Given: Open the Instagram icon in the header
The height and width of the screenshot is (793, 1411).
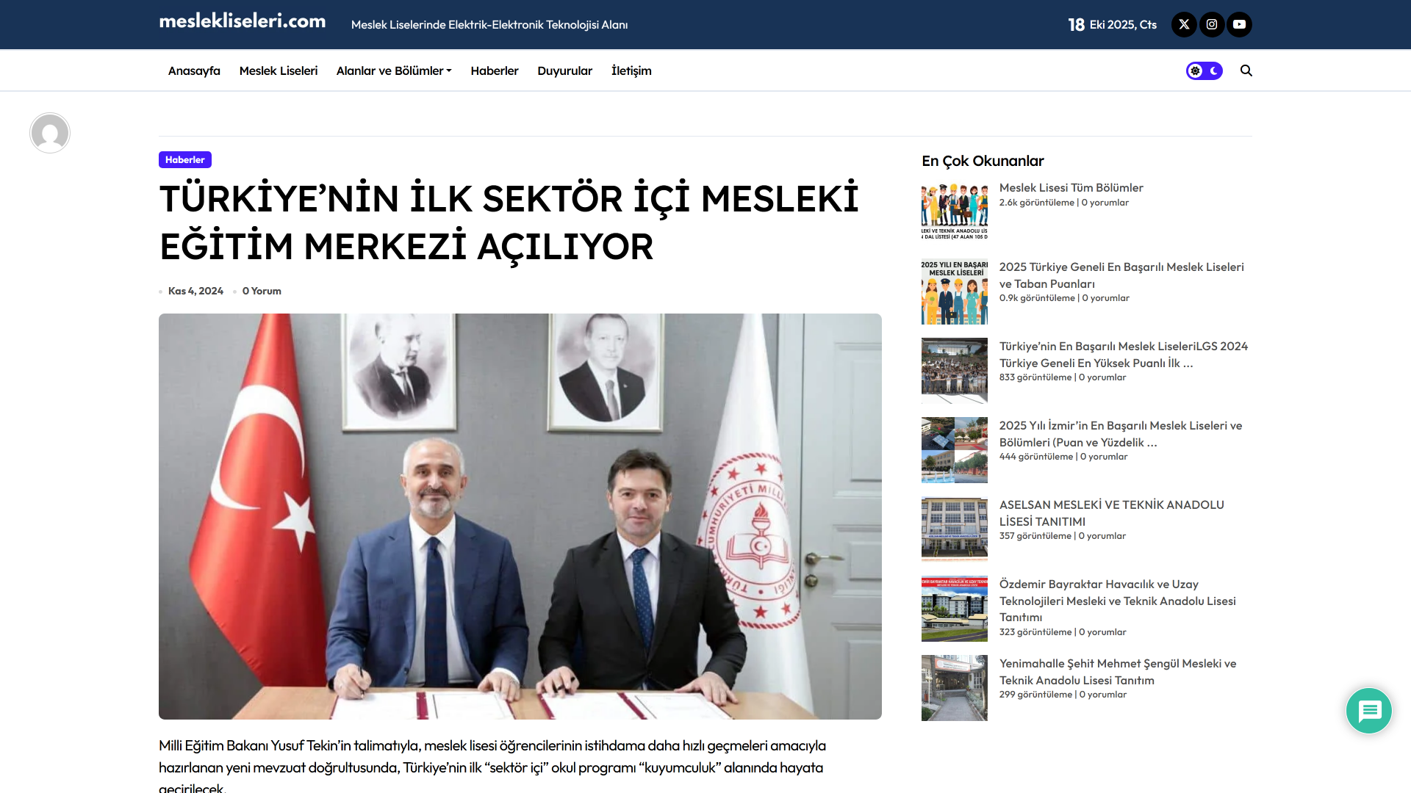Looking at the screenshot, I should coord(1212,24).
